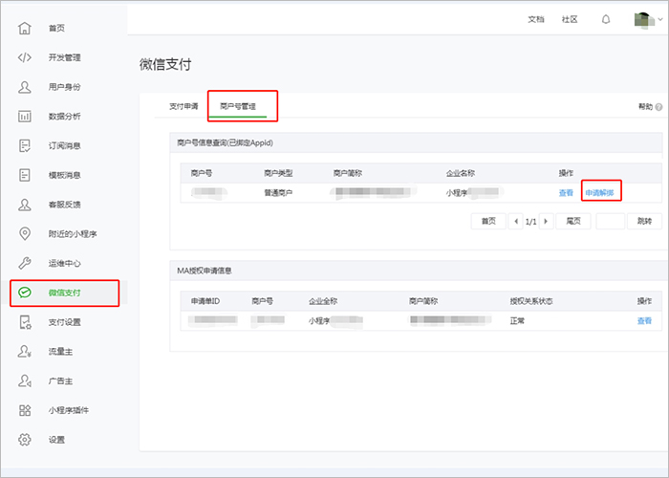This screenshot has width=669, height=478.
Task: Open 模板消息 in the sidebar
Action: pyautogui.click(x=64, y=175)
